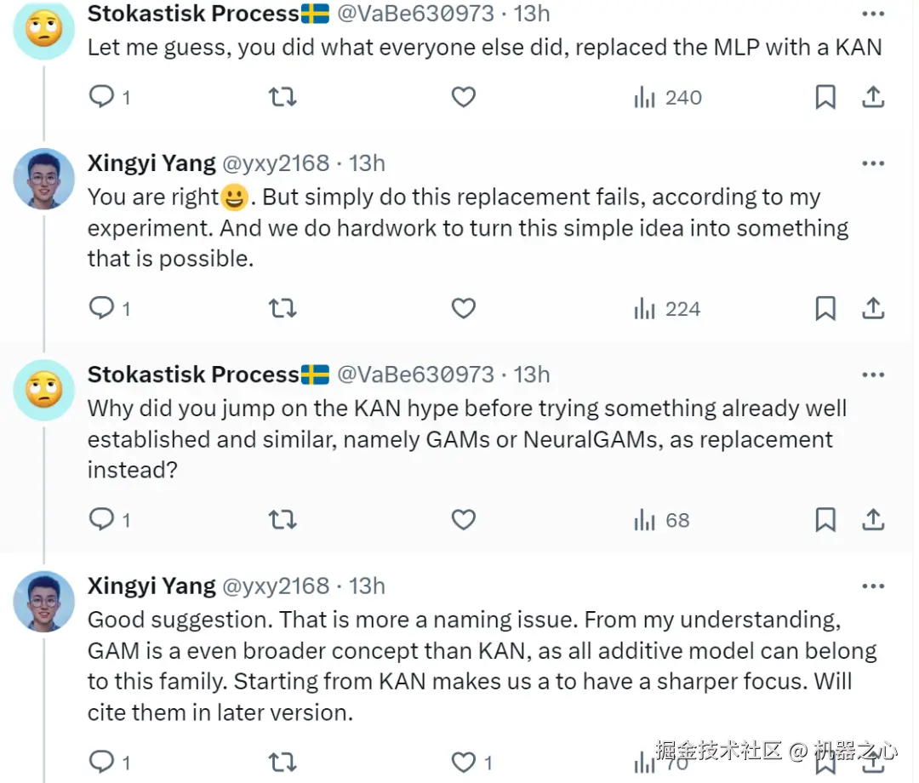Open more options on "KAN hype" tweet
This screenshot has width=919, height=783.
873,374
